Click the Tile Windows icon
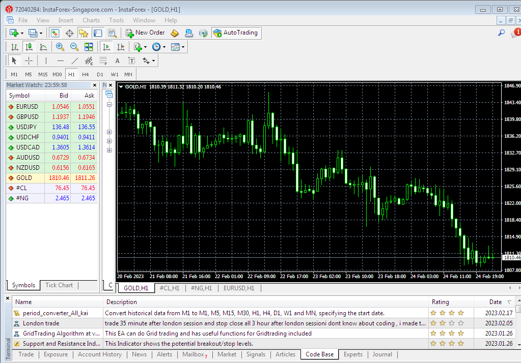 (x=89, y=47)
